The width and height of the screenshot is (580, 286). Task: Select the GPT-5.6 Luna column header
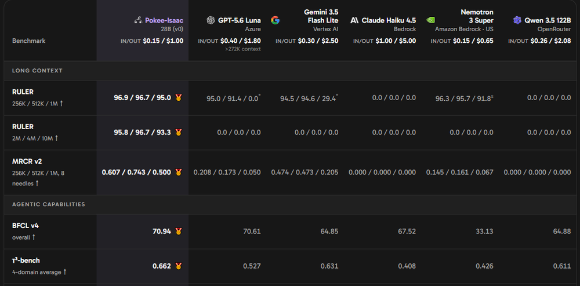point(239,20)
